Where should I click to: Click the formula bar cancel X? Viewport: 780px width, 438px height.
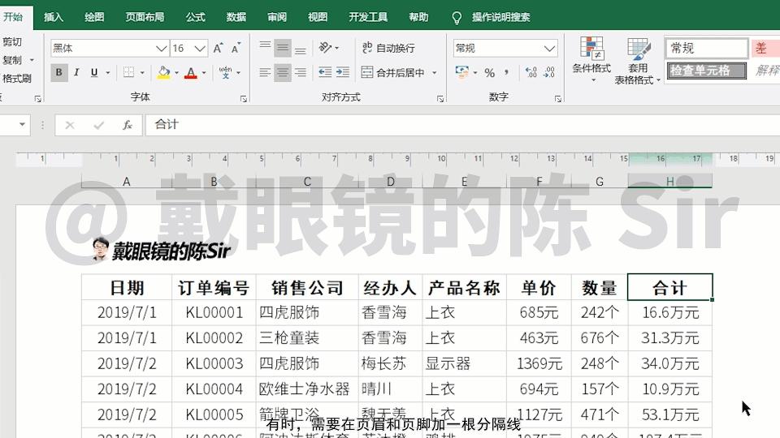point(70,125)
